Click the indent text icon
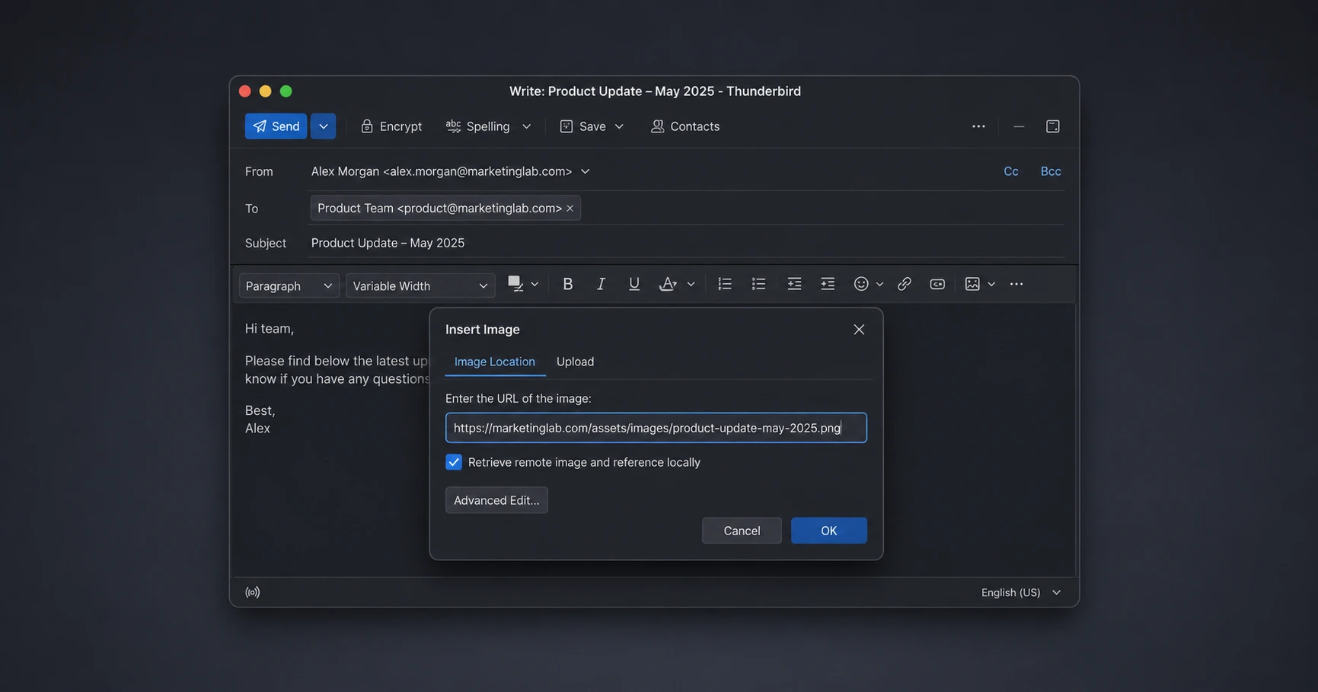1318x692 pixels. 828,284
